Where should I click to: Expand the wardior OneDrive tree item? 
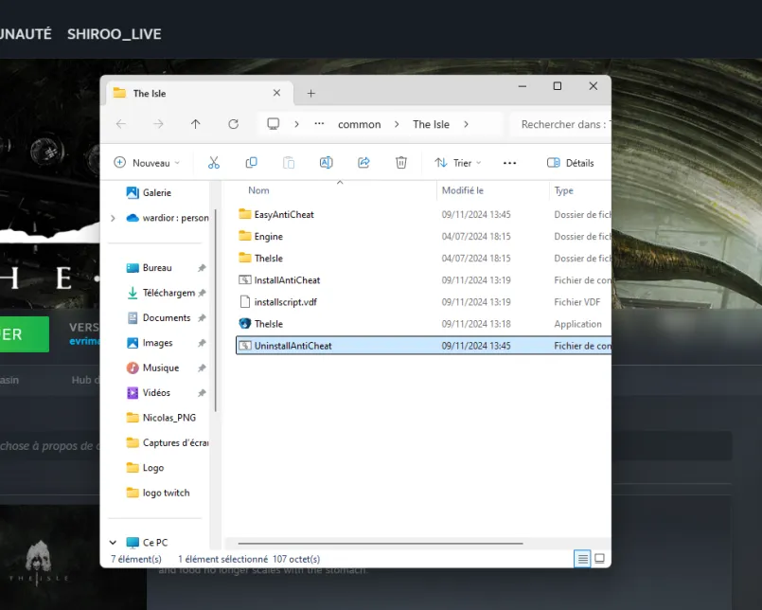pyautogui.click(x=113, y=218)
